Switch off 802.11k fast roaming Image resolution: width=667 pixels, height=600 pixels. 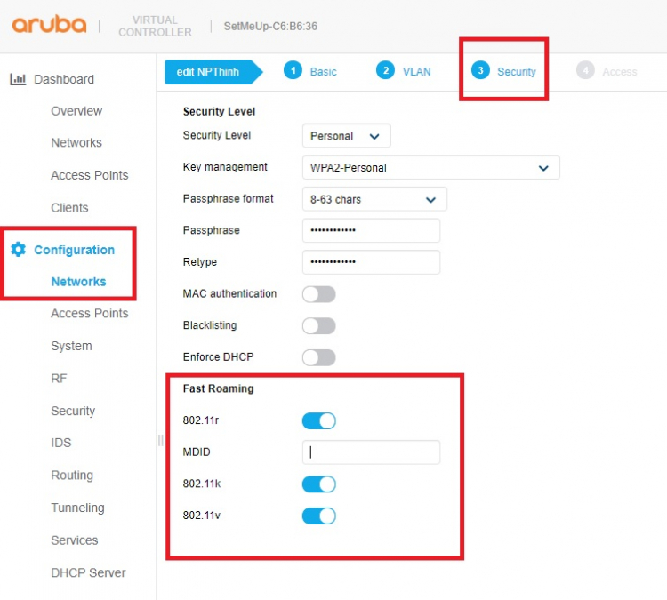point(319,484)
